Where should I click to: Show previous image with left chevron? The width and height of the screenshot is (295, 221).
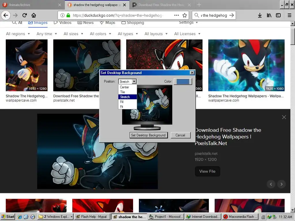[x=271, y=184]
